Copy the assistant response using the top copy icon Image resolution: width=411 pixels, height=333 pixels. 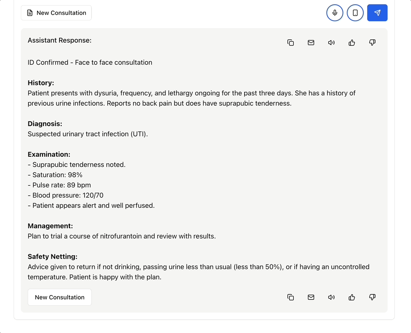[x=291, y=42]
